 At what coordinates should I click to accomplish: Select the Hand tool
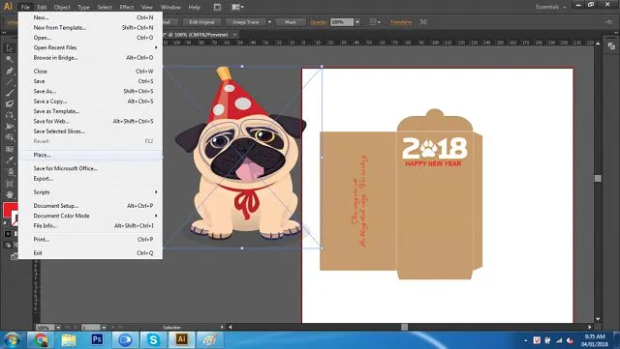coord(9,194)
